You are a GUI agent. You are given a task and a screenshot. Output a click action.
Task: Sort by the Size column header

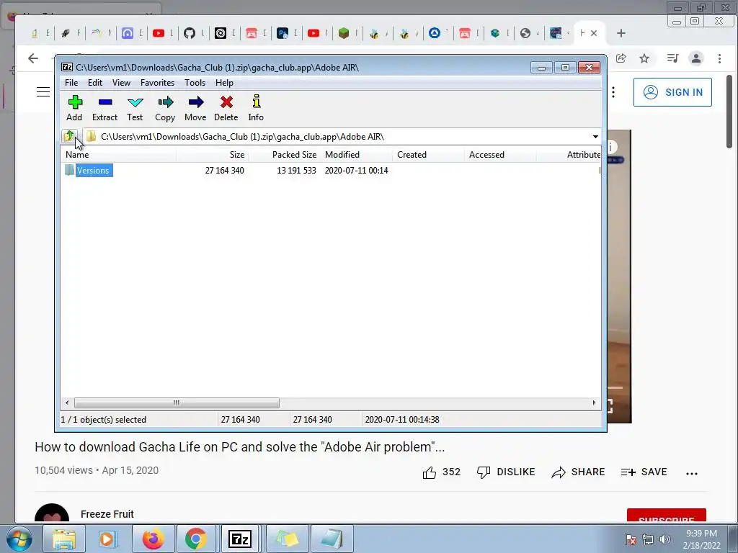pyautogui.click(x=213, y=155)
